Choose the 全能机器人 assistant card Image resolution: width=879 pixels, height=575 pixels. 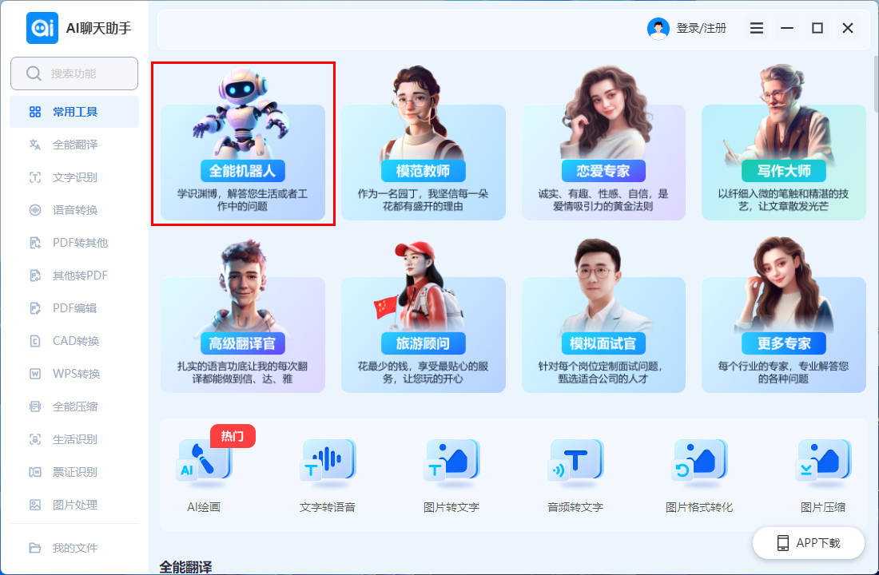pos(243,144)
